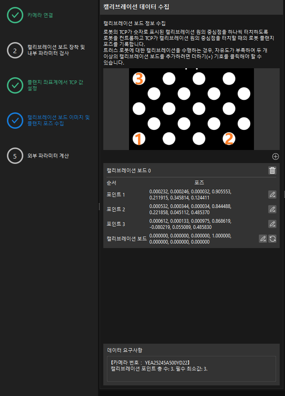Image resolution: width=285 pixels, height=396 pixels.
Task: Open 플랜지 좌표계에서 TCP 값 설정 step
Action: 55,85
